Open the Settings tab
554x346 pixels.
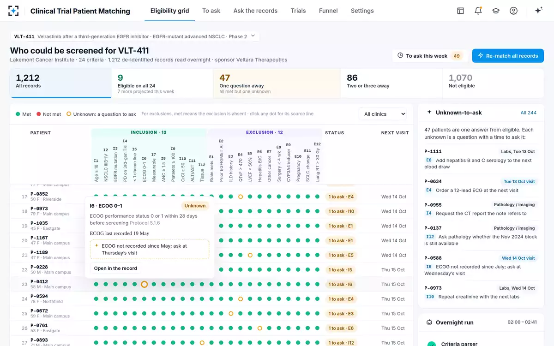(x=362, y=11)
